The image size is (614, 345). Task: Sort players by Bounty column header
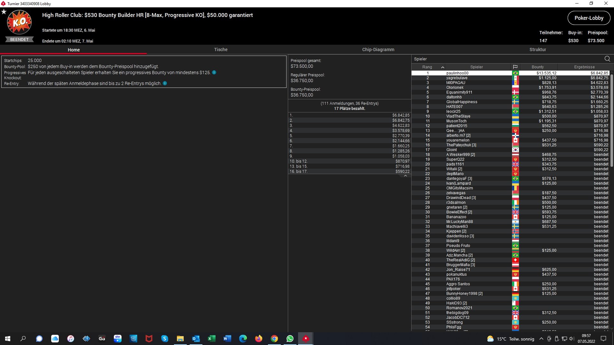(538, 67)
